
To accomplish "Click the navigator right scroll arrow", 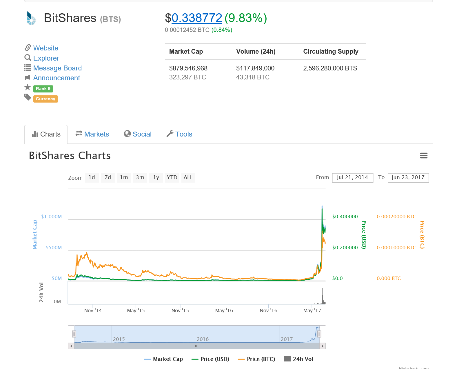I will click(323, 346).
